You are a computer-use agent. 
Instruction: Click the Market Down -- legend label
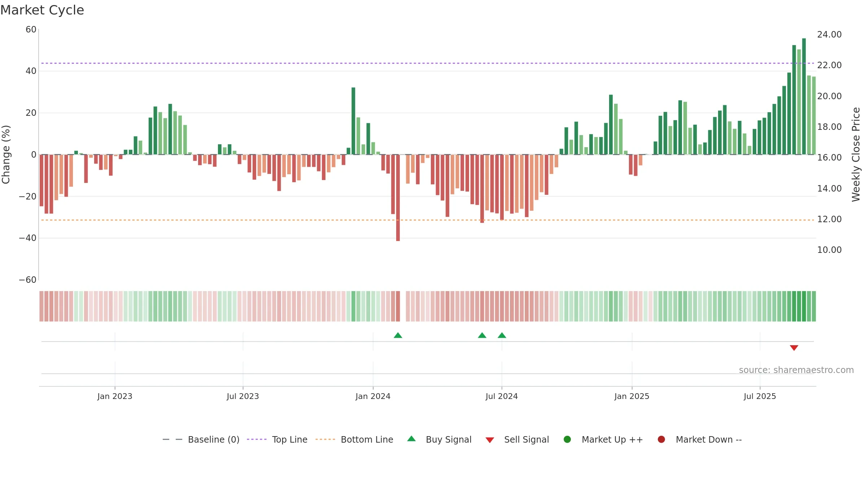coord(709,439)
